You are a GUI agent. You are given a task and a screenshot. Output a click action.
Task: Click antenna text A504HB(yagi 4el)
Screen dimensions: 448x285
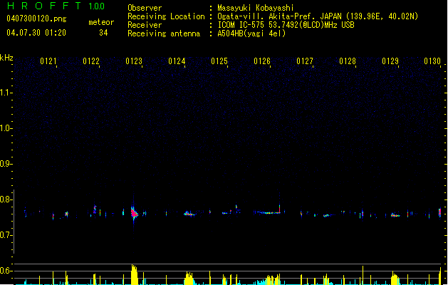pos(251,33)
